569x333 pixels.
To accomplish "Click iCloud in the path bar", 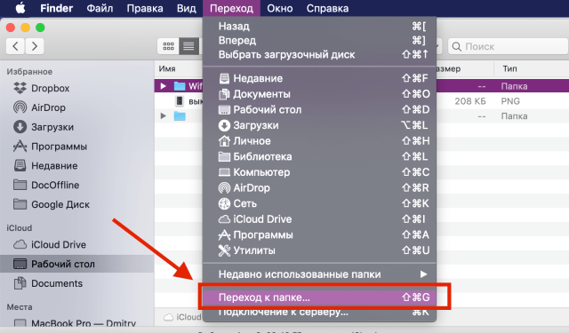I will 183,317.
